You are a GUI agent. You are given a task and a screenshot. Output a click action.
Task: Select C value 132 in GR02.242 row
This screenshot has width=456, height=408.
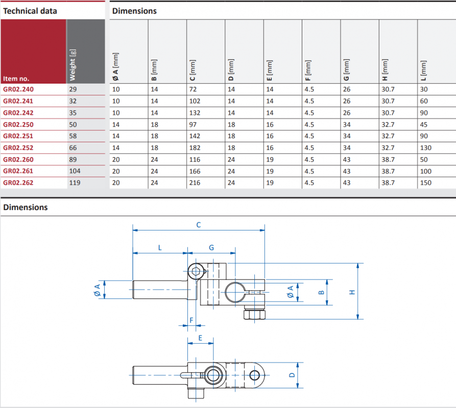click(195, 113)
